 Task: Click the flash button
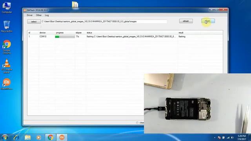click(208, 21)
